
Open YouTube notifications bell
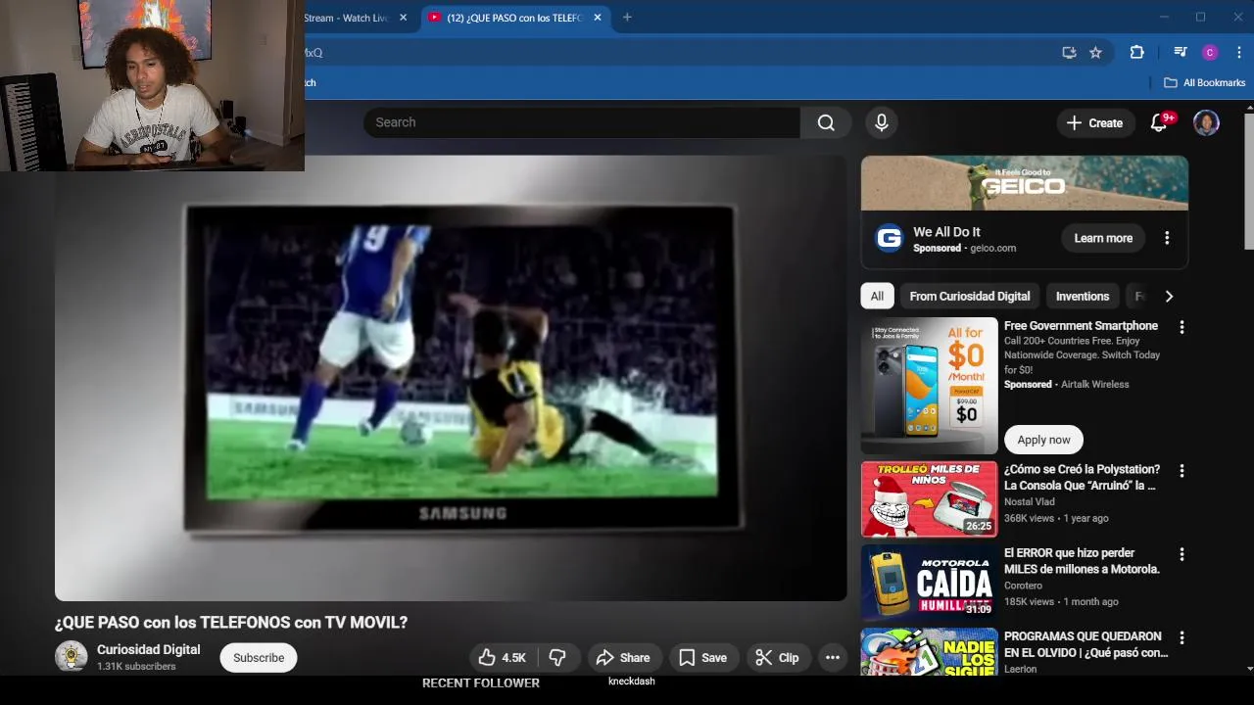click(x=1159, y=122)
